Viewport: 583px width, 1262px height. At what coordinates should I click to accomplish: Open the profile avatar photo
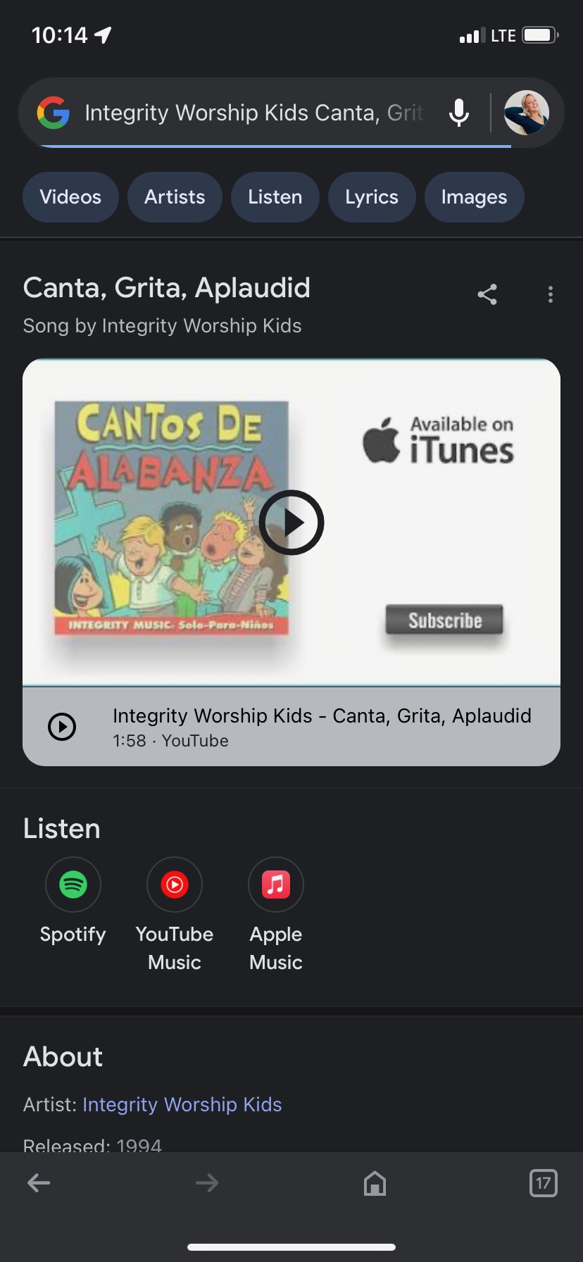(527, 113)
